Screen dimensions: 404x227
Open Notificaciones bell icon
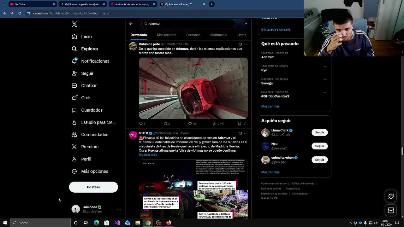74,61
